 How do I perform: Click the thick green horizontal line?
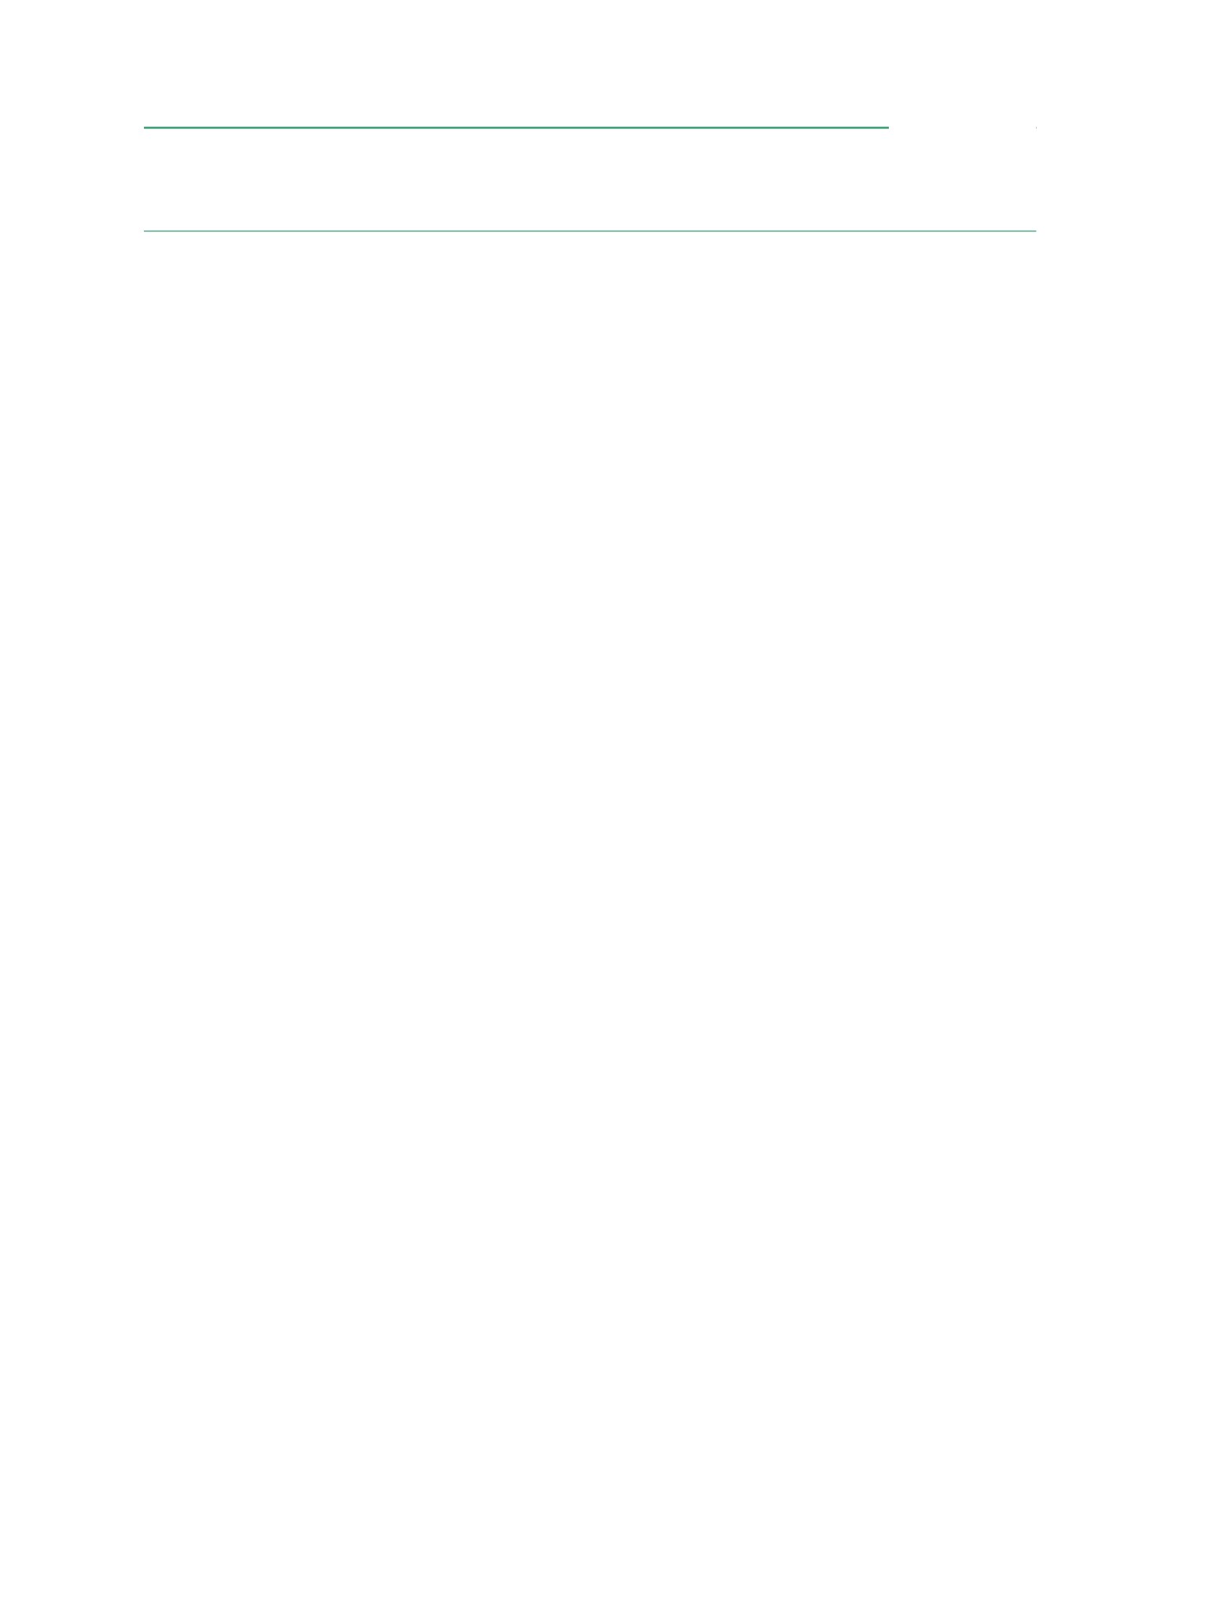(516, 127)
